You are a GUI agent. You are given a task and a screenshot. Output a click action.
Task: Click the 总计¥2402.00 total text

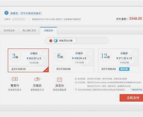pos(18,69)
